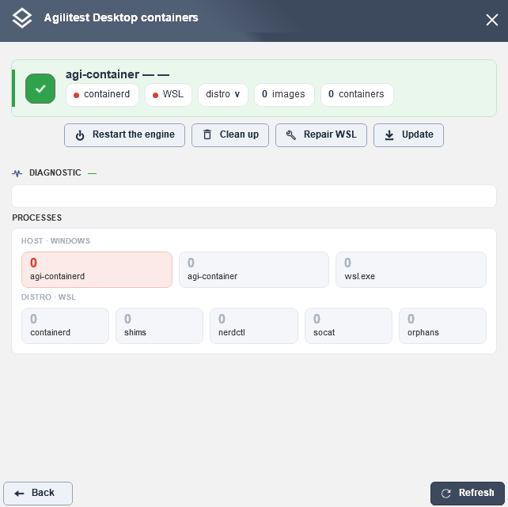
Task: Click the Repair WSL button
Action: [x=321, y=135]
